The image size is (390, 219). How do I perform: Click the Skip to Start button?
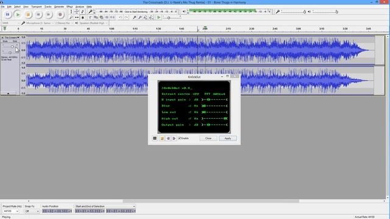point(38,15)
